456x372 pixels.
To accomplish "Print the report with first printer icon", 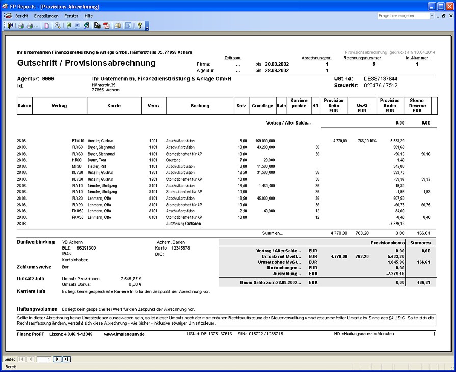I will click(x=21, y=26).
